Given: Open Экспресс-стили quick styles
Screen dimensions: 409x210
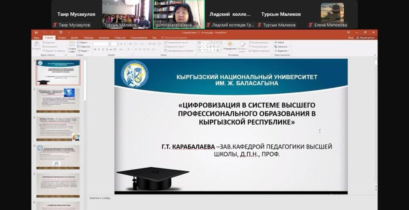Looking at the screenshot, I should click(x=242, y=46).
